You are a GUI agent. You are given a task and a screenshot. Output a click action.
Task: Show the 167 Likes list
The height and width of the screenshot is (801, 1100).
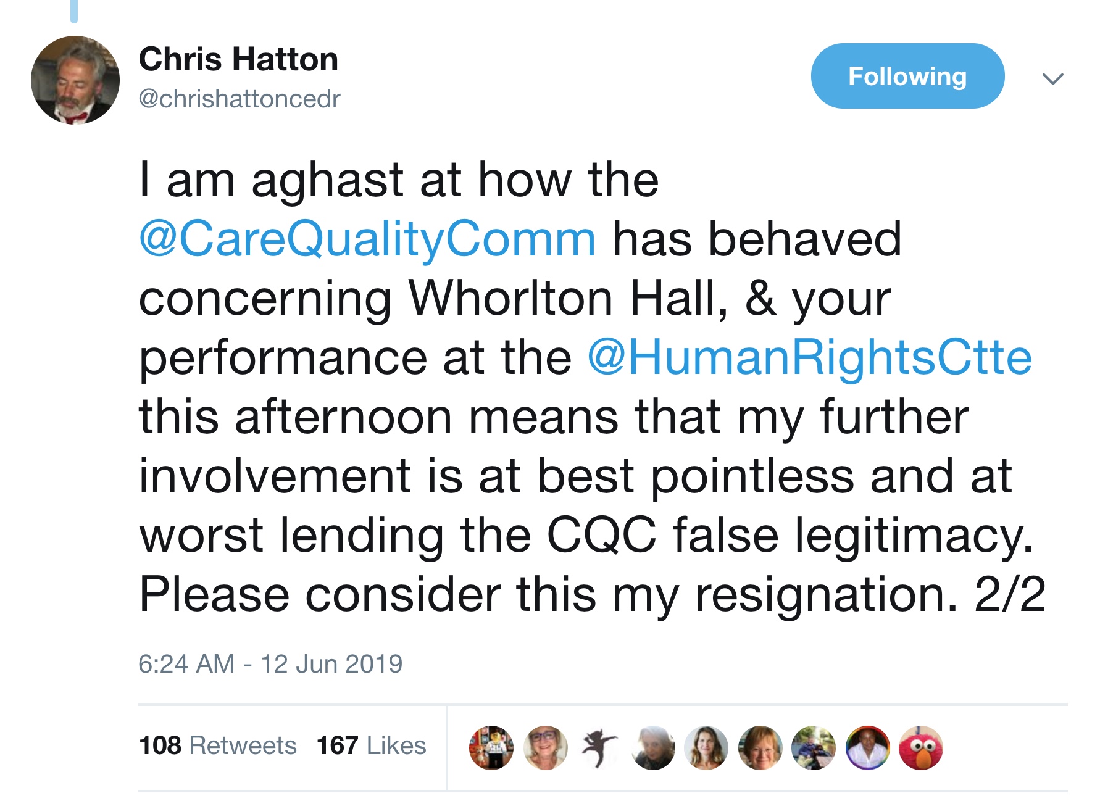371,745
